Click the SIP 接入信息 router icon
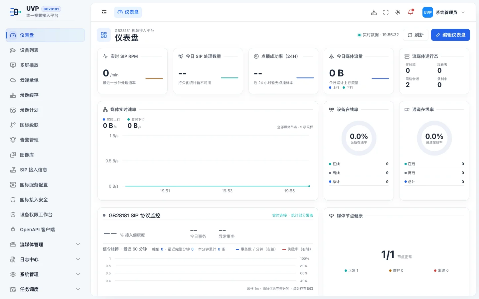 tap(13, 170)
